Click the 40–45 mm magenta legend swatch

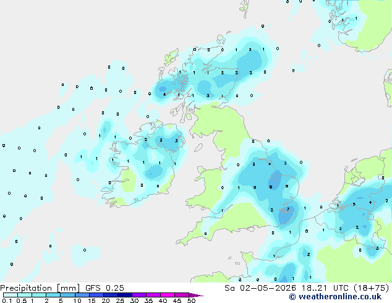click(x=168, y=295)
